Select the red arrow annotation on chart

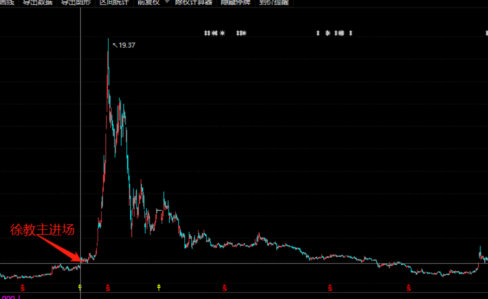[59, 248]
